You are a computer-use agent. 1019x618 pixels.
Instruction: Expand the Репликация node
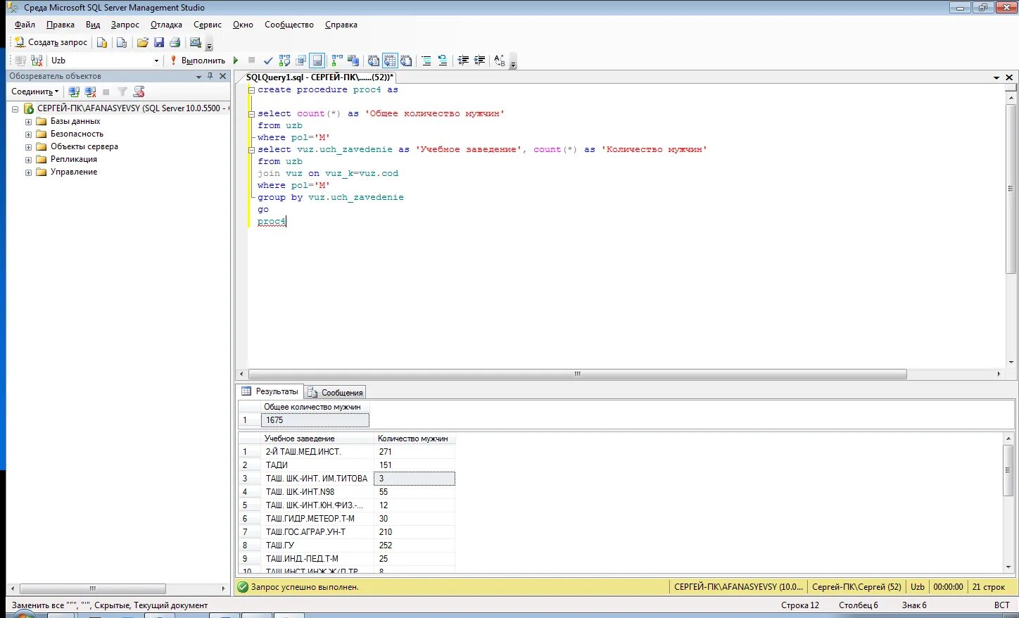(x=28, y=160)
